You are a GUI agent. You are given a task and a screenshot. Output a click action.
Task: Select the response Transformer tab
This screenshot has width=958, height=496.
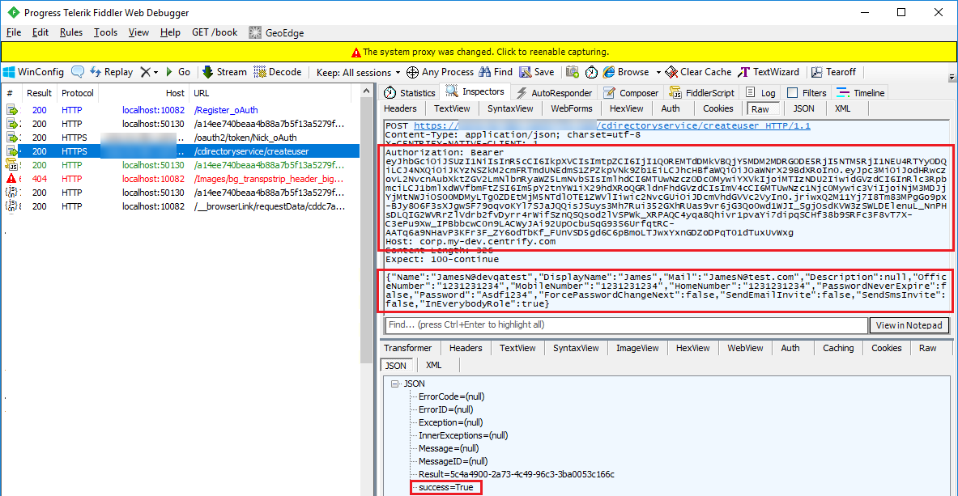[407, 348]
